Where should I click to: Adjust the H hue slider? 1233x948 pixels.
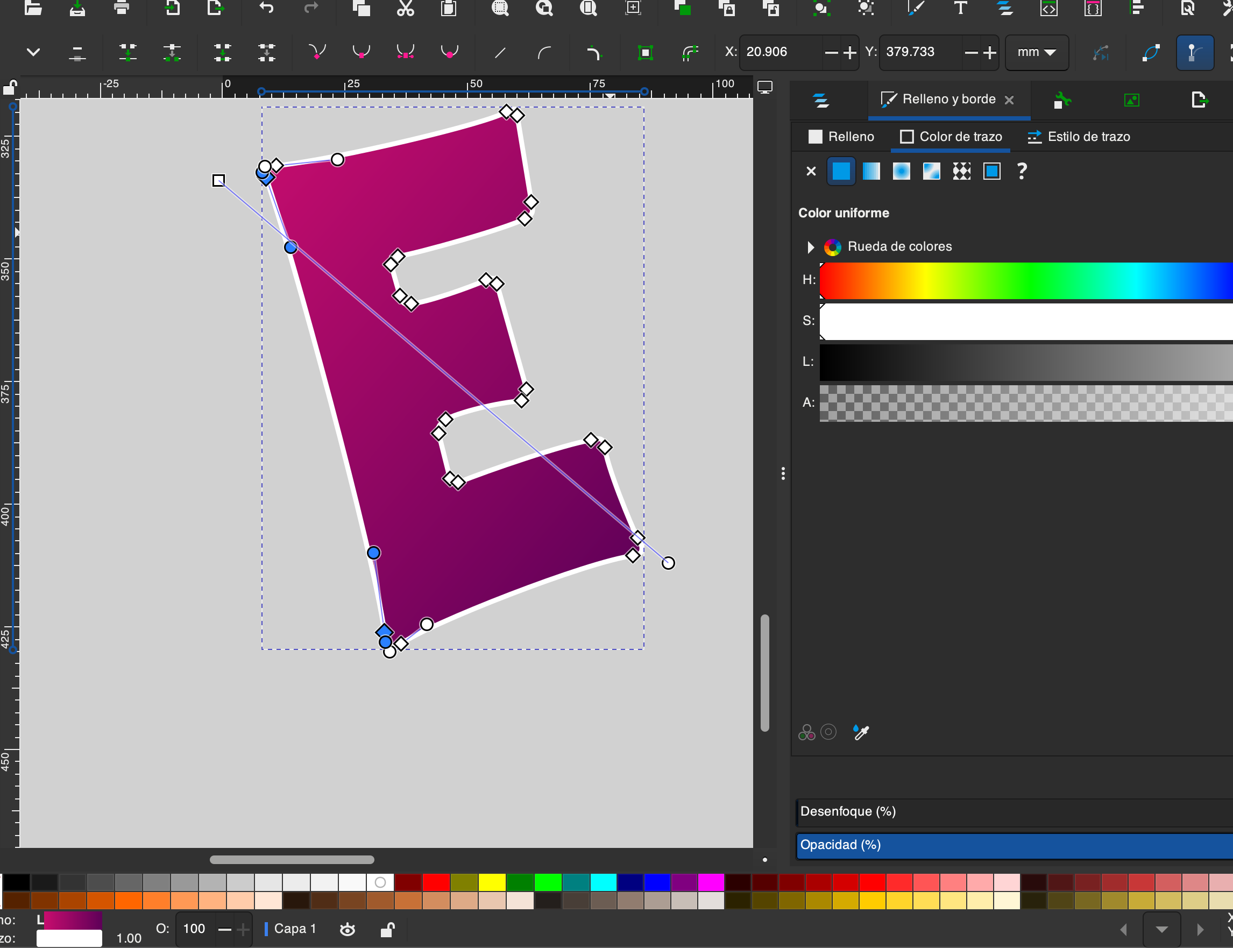tap(1026, 280)
